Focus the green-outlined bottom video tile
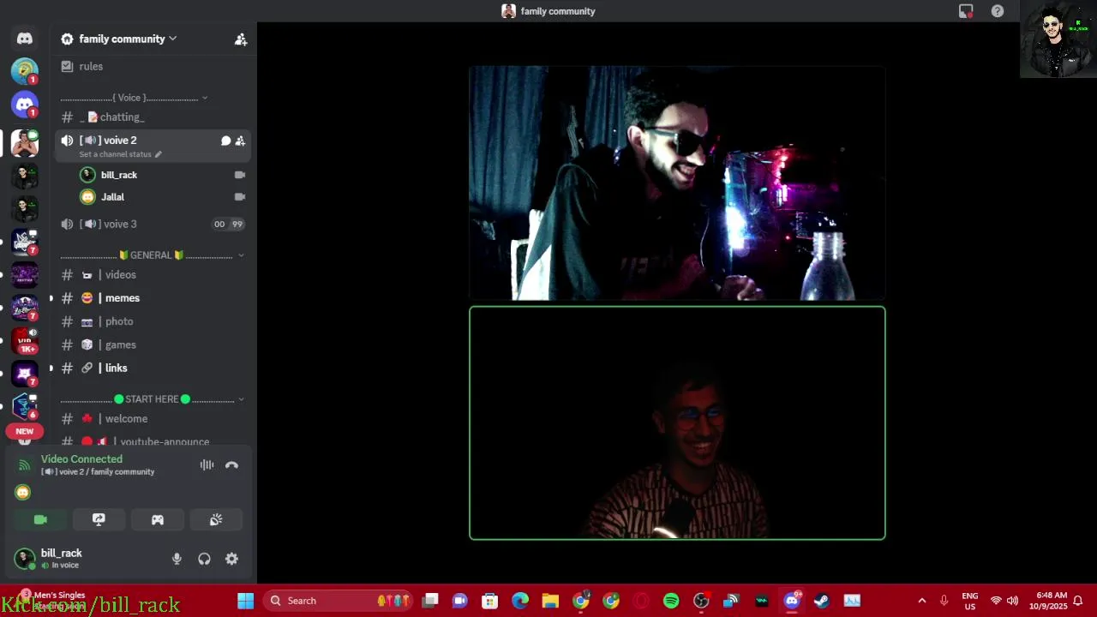1097x617 pixels. point(677,423)
